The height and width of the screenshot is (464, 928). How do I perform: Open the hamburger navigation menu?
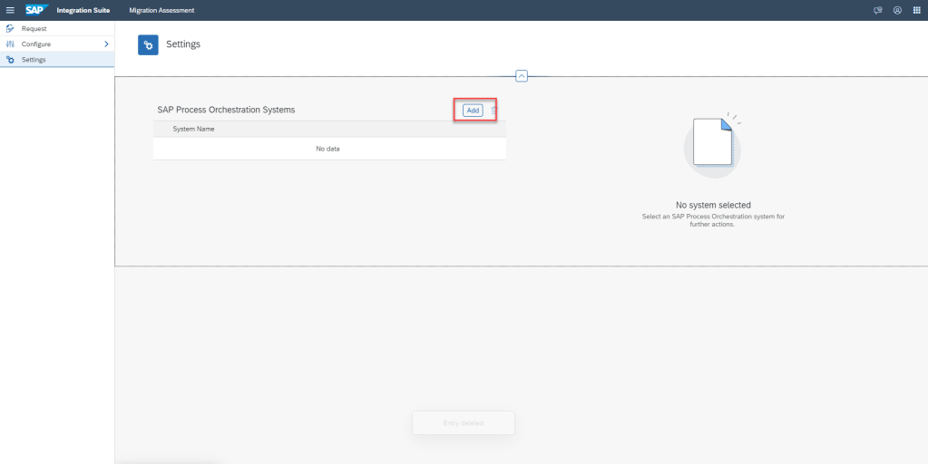pyautogui.click(x=10, y=10)
